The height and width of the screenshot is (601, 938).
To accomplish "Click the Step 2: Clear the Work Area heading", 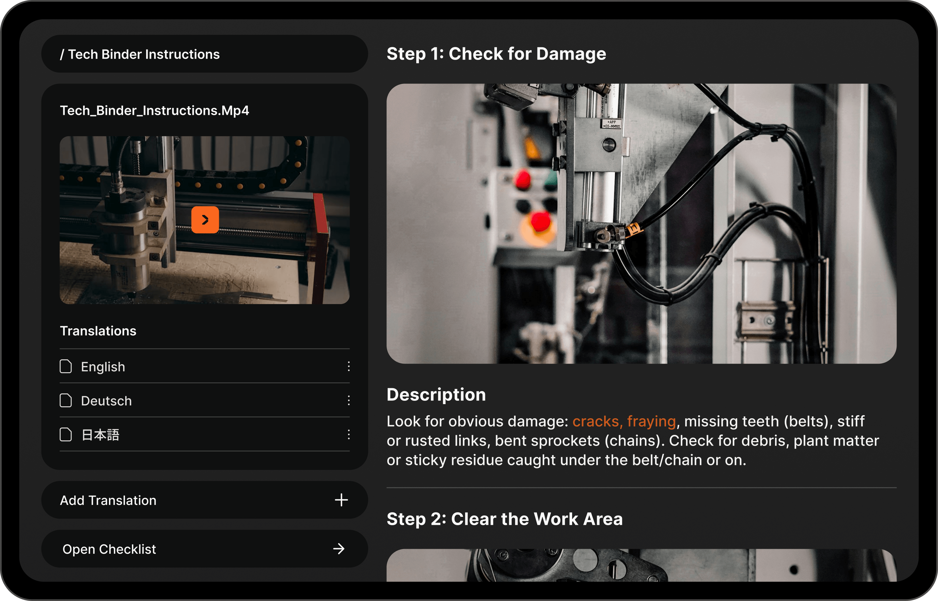I will coord(504,519).
